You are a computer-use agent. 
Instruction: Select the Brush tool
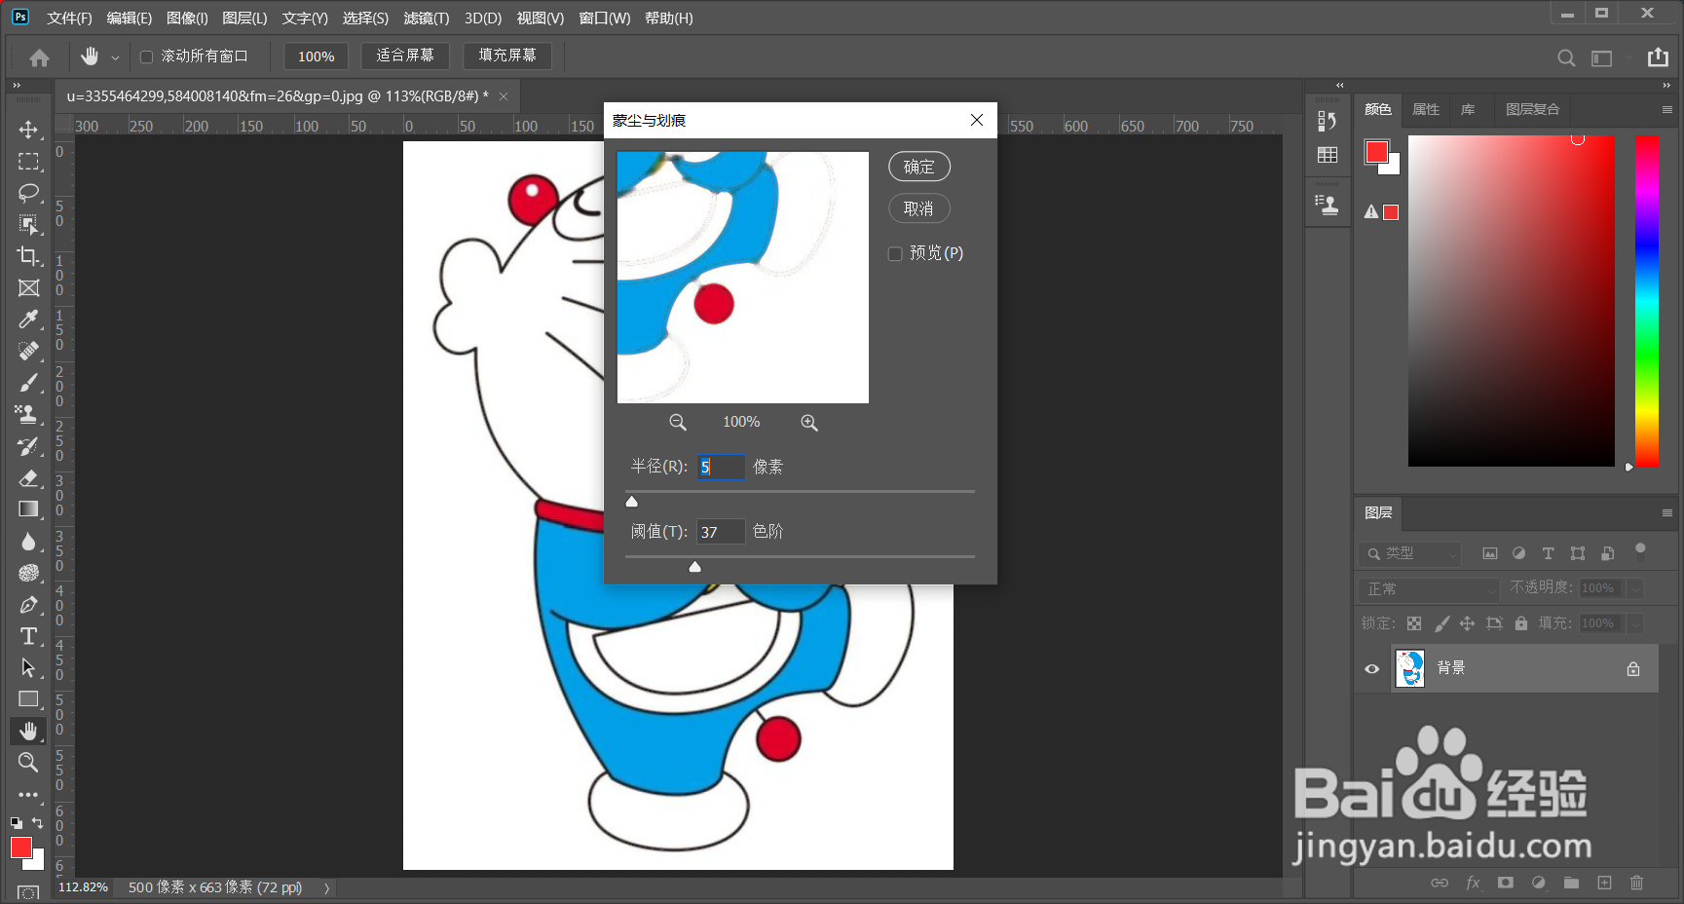coord(28,383)
